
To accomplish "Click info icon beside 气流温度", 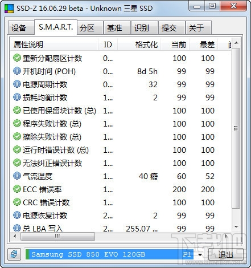I will point(17,176).
